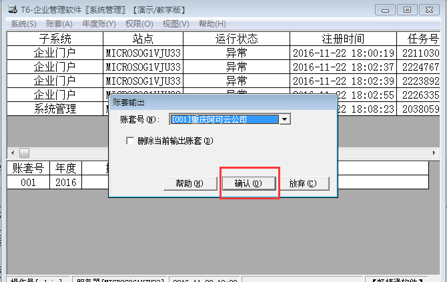
Task: Open the 系统(S) menu
Action: pos(23,24)
